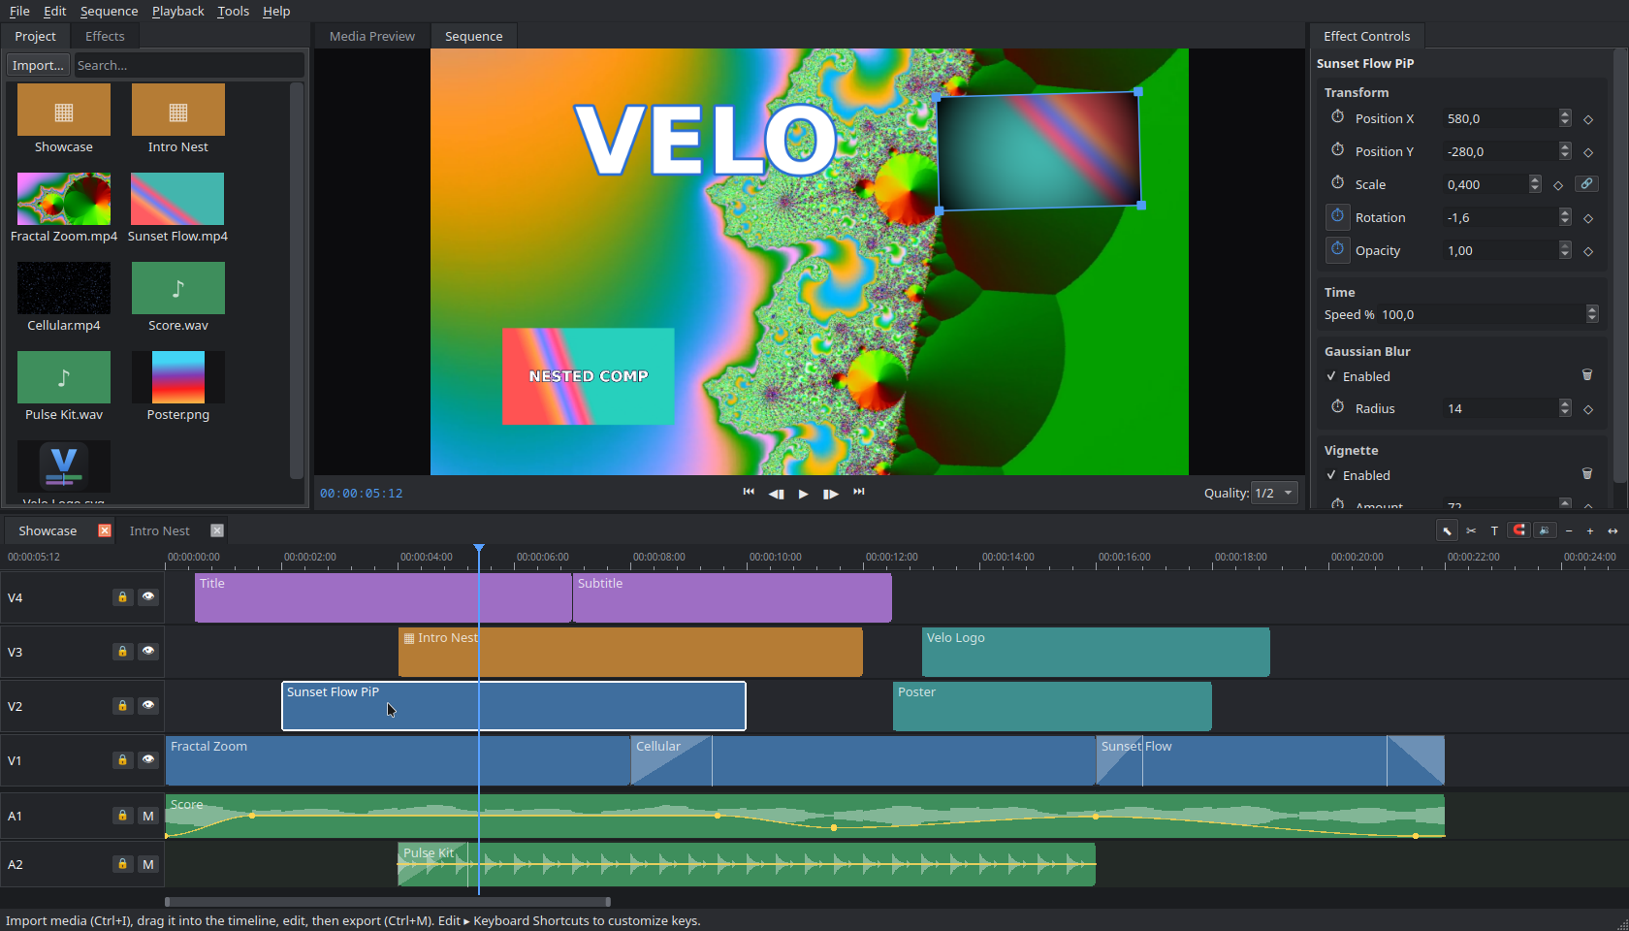Jump to sequence start
Screen dimensions: 1629x931
click(x=749, y=493)
